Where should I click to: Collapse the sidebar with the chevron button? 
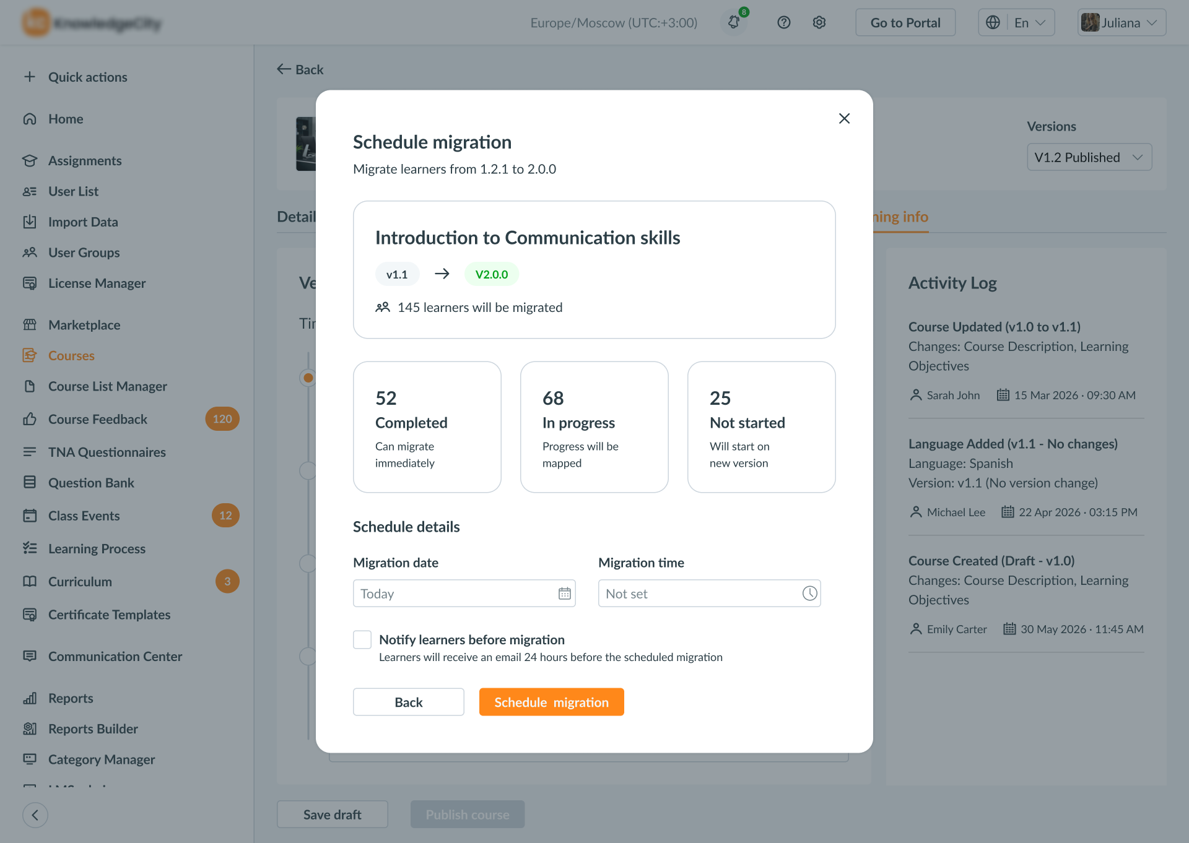pyautogui.click(x=35, y=815)
